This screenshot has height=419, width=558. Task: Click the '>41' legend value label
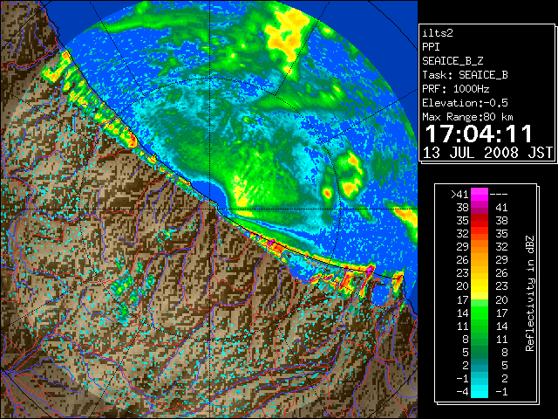tap(459, 194)
